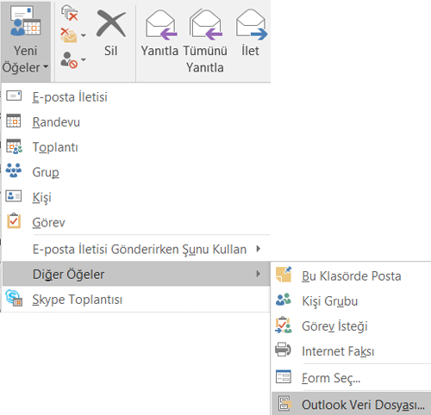Open E-posta İletisi Gönderirken Şunu Kullan submenu
This screenshot has height=415, width=431.
pyautogui.click(x=135, y=249)
